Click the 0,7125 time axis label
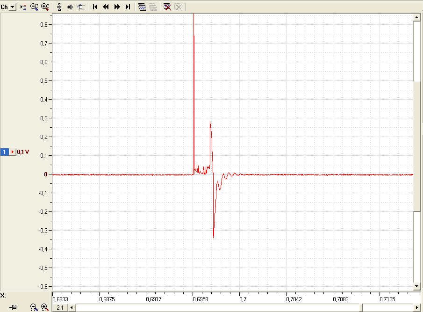Viewport: 423px width, 312px height. coord(387,299)
